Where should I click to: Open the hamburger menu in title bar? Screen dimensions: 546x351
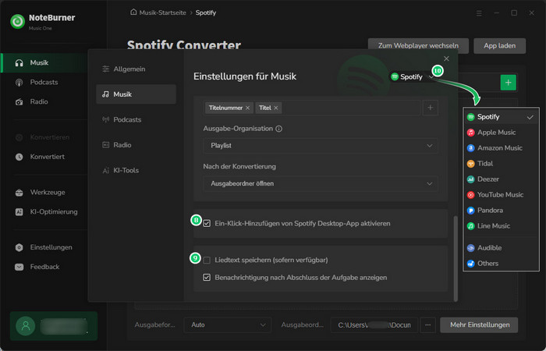pyautogui.click(x=479, y=13)
